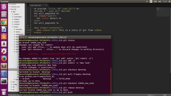Click 'git checkout develop' terminal command

tap(75, 70)
